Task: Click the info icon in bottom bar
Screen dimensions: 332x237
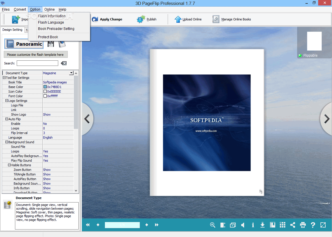Action: click(253, 225)
